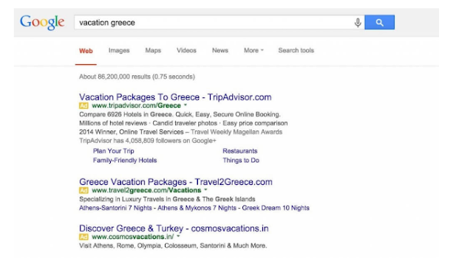Open the Restaurants sitelink

tap(240, 151)
